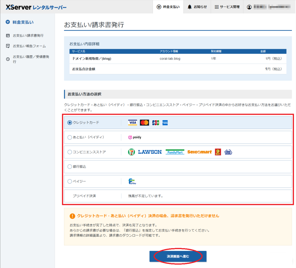
Task: Click the Paidy logo
Action: click(x=135, y=137)
